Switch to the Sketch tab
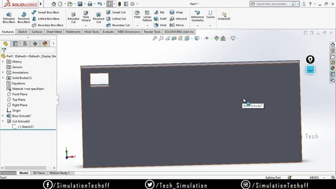Image resolution: width=336 pixels, height=189 pixels. click(23, 31)
